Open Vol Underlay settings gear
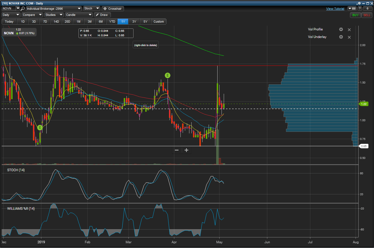Image resolution: width=374 pixels, height=248 pixels. point(341,37)
